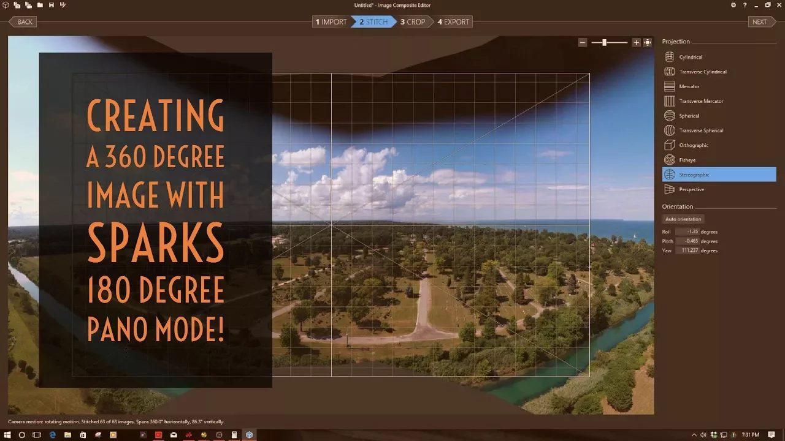This screenshot has height=441, width=785.
Task: Show hidden system tray icons
Action: coord(694,435)
